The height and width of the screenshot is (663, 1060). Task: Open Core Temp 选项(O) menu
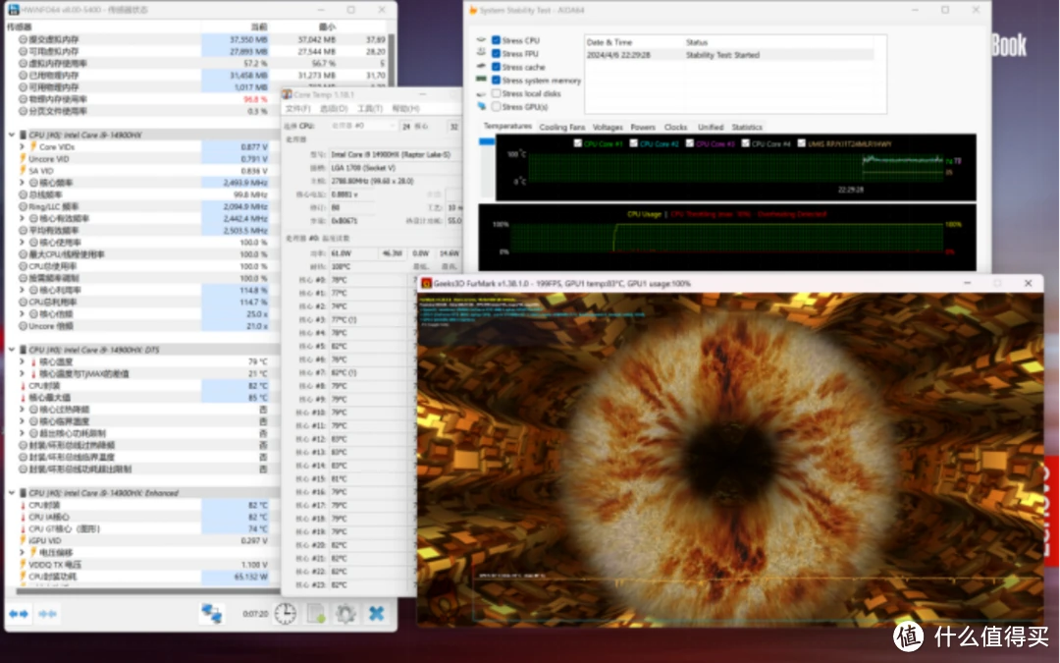coord(334,108)
